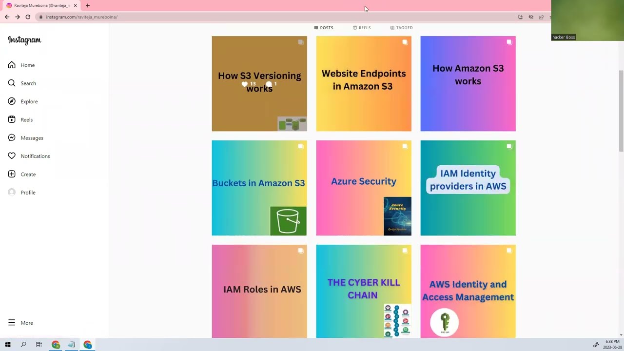Open the Windows Start menu
The height and width of the screenshot is (351, 624).
pos(8,345)
